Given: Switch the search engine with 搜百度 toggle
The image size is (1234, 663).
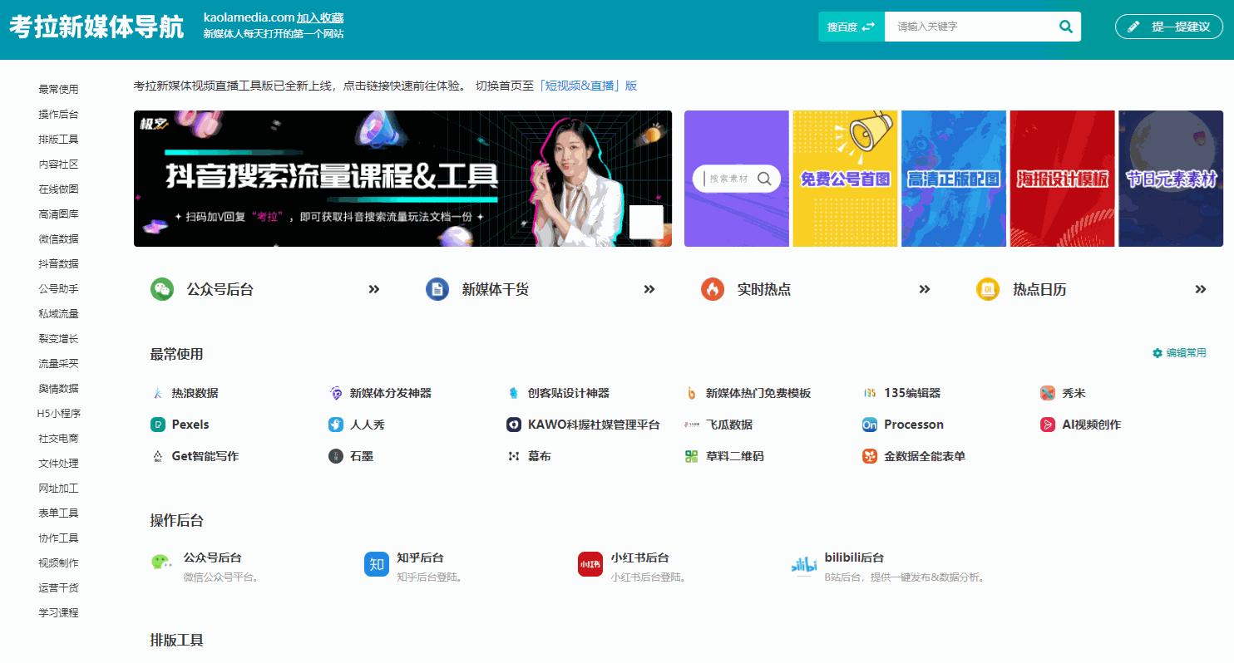Looking at the screenshot, I should (x=850, y=26).
